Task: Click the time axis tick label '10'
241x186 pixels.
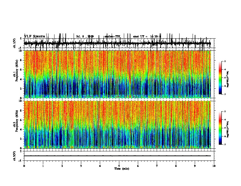Action: pyautogui.click(x=214, y=166)
